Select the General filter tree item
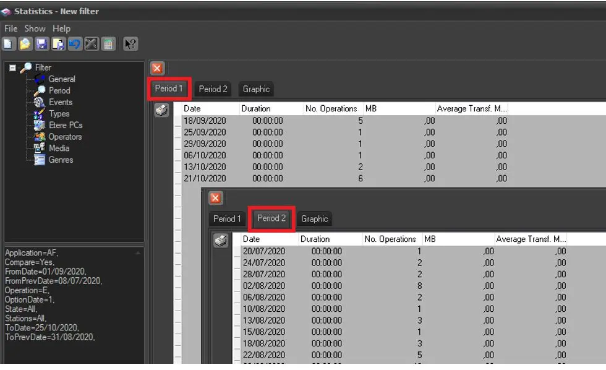 pyautogui.click(x=61, y=79)
